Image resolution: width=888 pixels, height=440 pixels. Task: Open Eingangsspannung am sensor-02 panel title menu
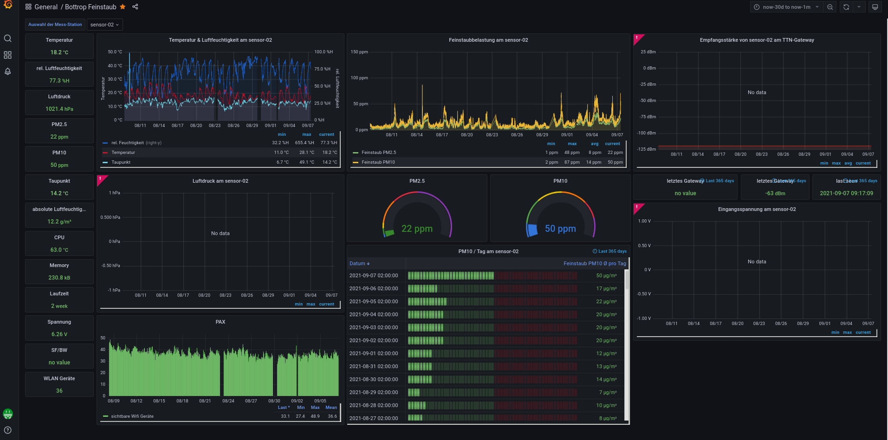[x=757, y=209]
